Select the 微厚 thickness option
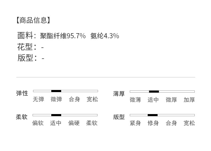Screen dimensions: 211x151 [x=171, y=100]
